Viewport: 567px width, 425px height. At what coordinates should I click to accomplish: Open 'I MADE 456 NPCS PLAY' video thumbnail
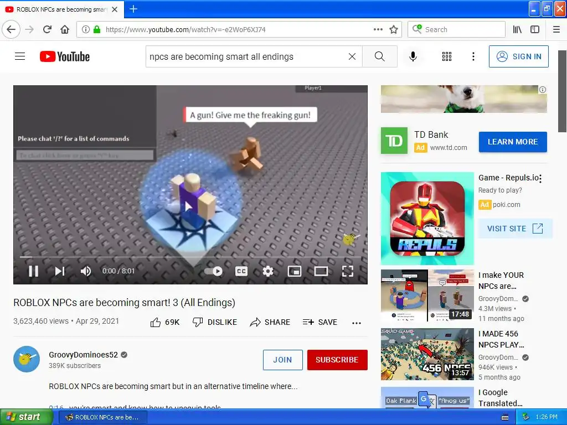pyautogui.click(x=427, y=354)
